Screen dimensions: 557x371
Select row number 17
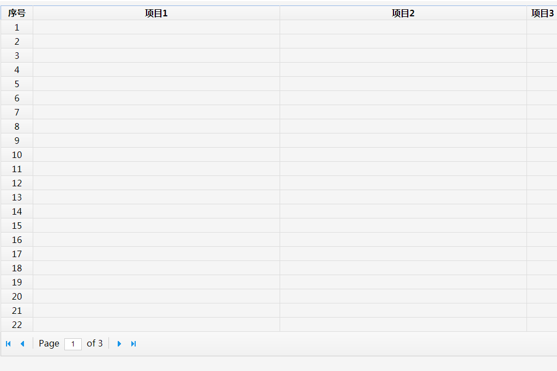point(17,254)
